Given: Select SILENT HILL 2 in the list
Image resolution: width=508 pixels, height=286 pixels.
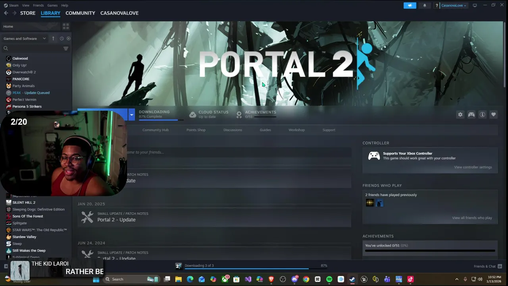Looking at the screenshot, I should pyautogui.click(x=24, y=203).
